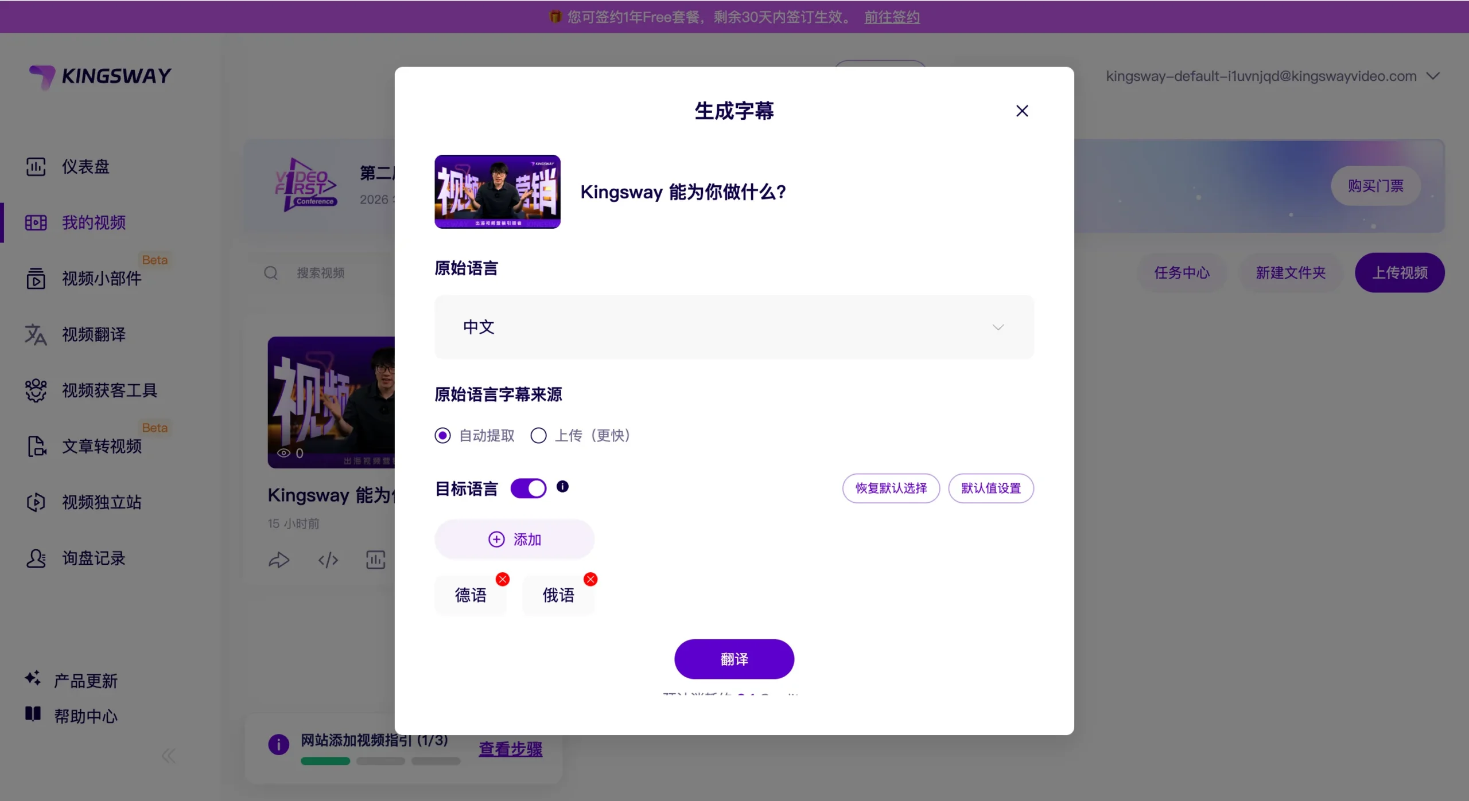Click the background video card thumbnail
1469x801 pixels.
point(331,403)
